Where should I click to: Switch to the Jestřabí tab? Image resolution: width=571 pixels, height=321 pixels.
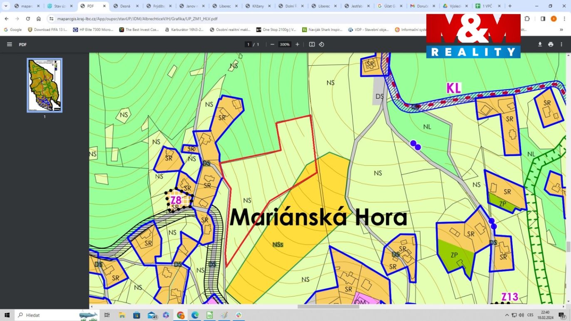(356, 6)
